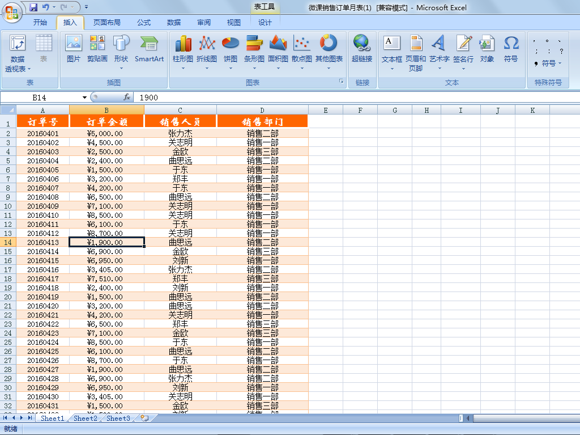
Task: Select 销售三部 in row 18
Action: [x=262, y=278]
